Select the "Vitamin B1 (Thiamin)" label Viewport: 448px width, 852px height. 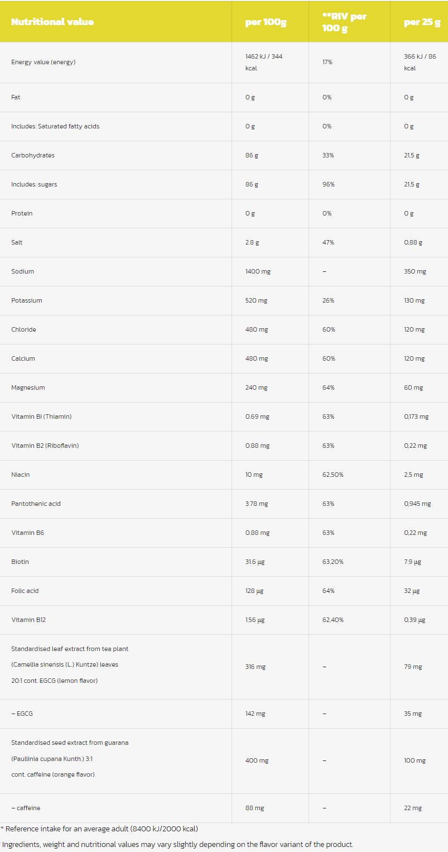click(x=41, y=417)
